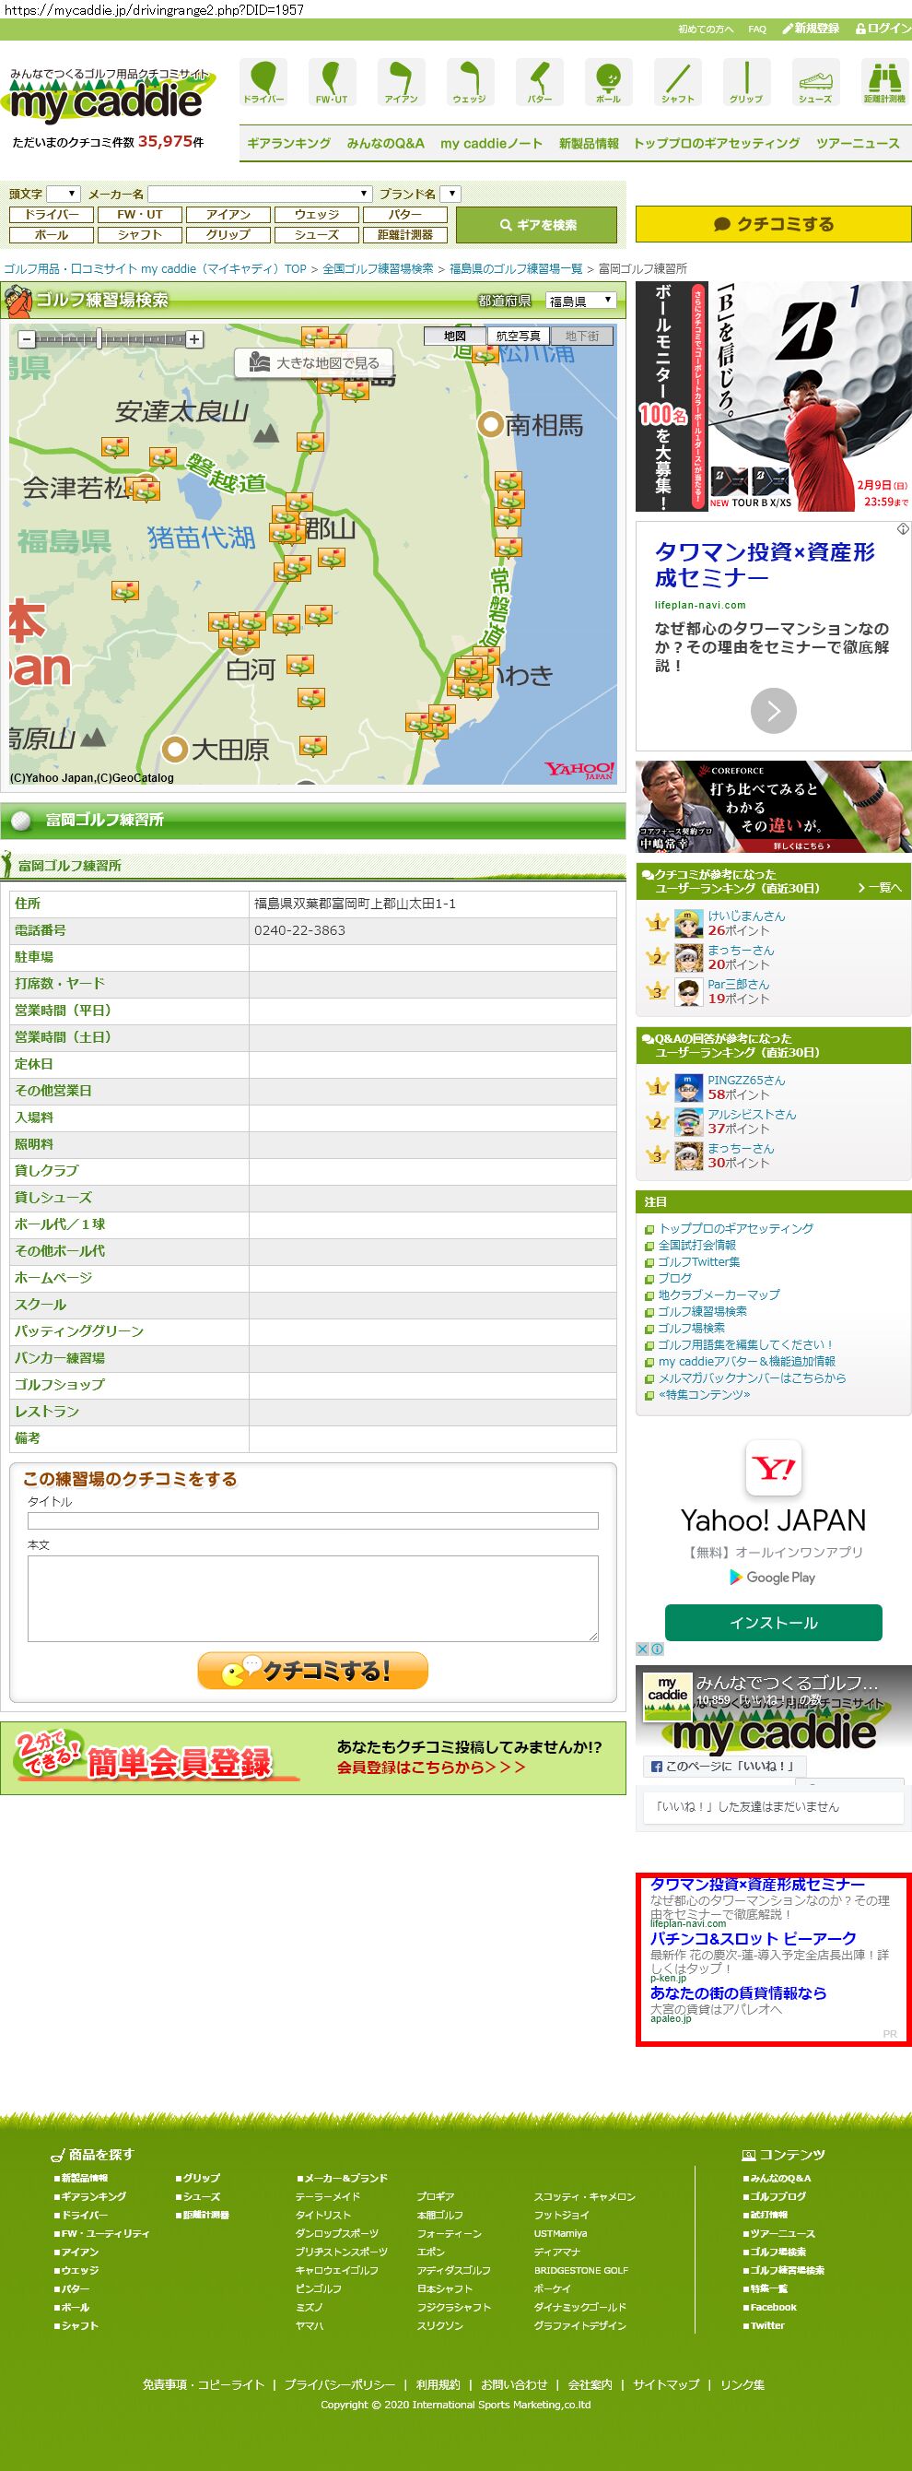The image size is (912, 2471).
Task: Open the シャフト category icon
Action: pyautogui.click(x=677, y=81)
